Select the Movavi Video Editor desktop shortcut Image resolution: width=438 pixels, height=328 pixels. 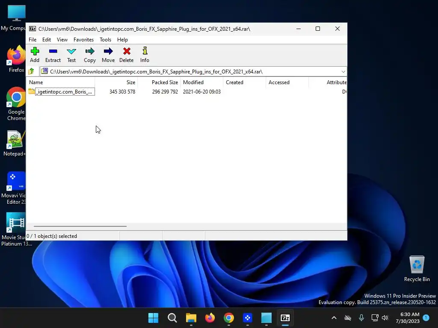[x=15, y=188]
